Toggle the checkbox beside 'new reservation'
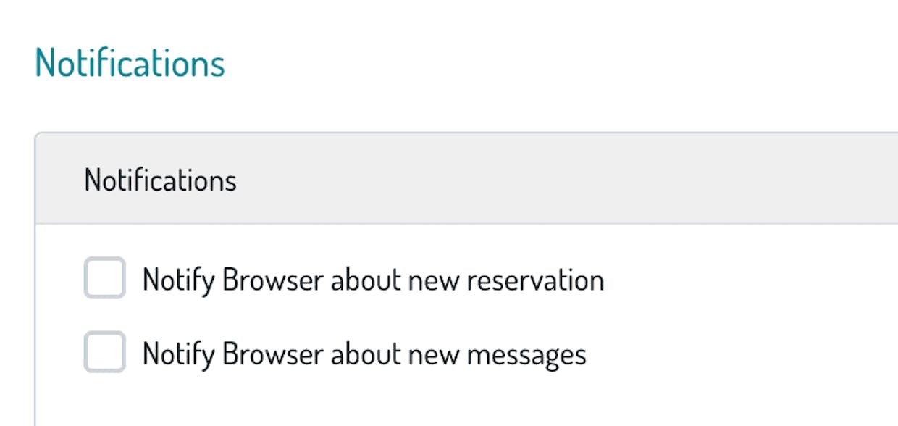898x426 pixels. tap(105, 277)
